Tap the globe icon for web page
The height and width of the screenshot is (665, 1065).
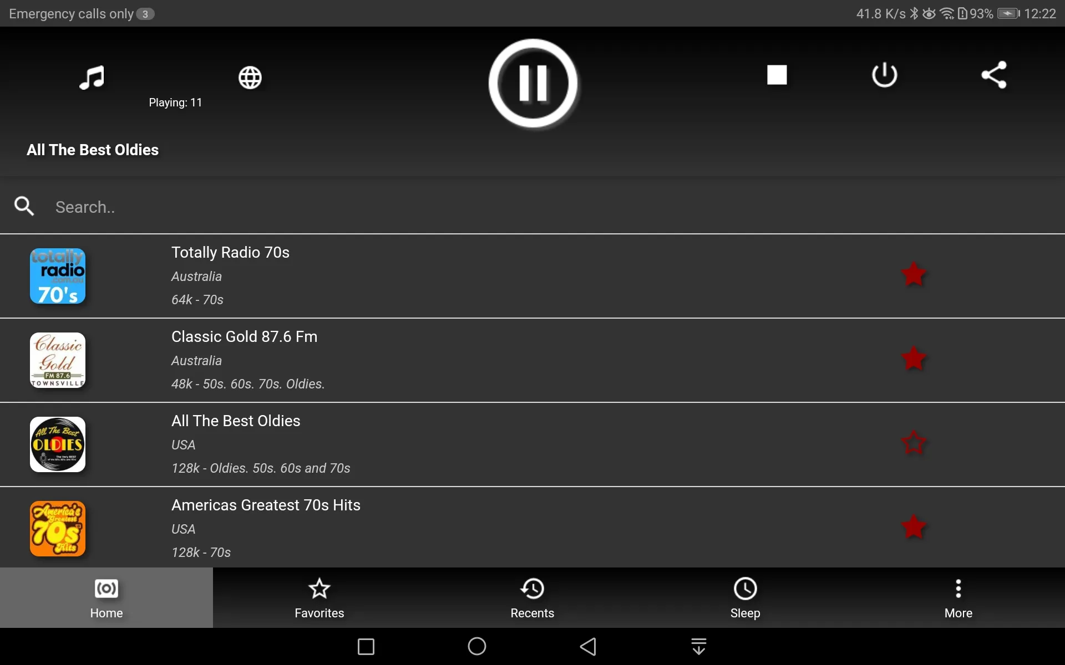(249, 74)
